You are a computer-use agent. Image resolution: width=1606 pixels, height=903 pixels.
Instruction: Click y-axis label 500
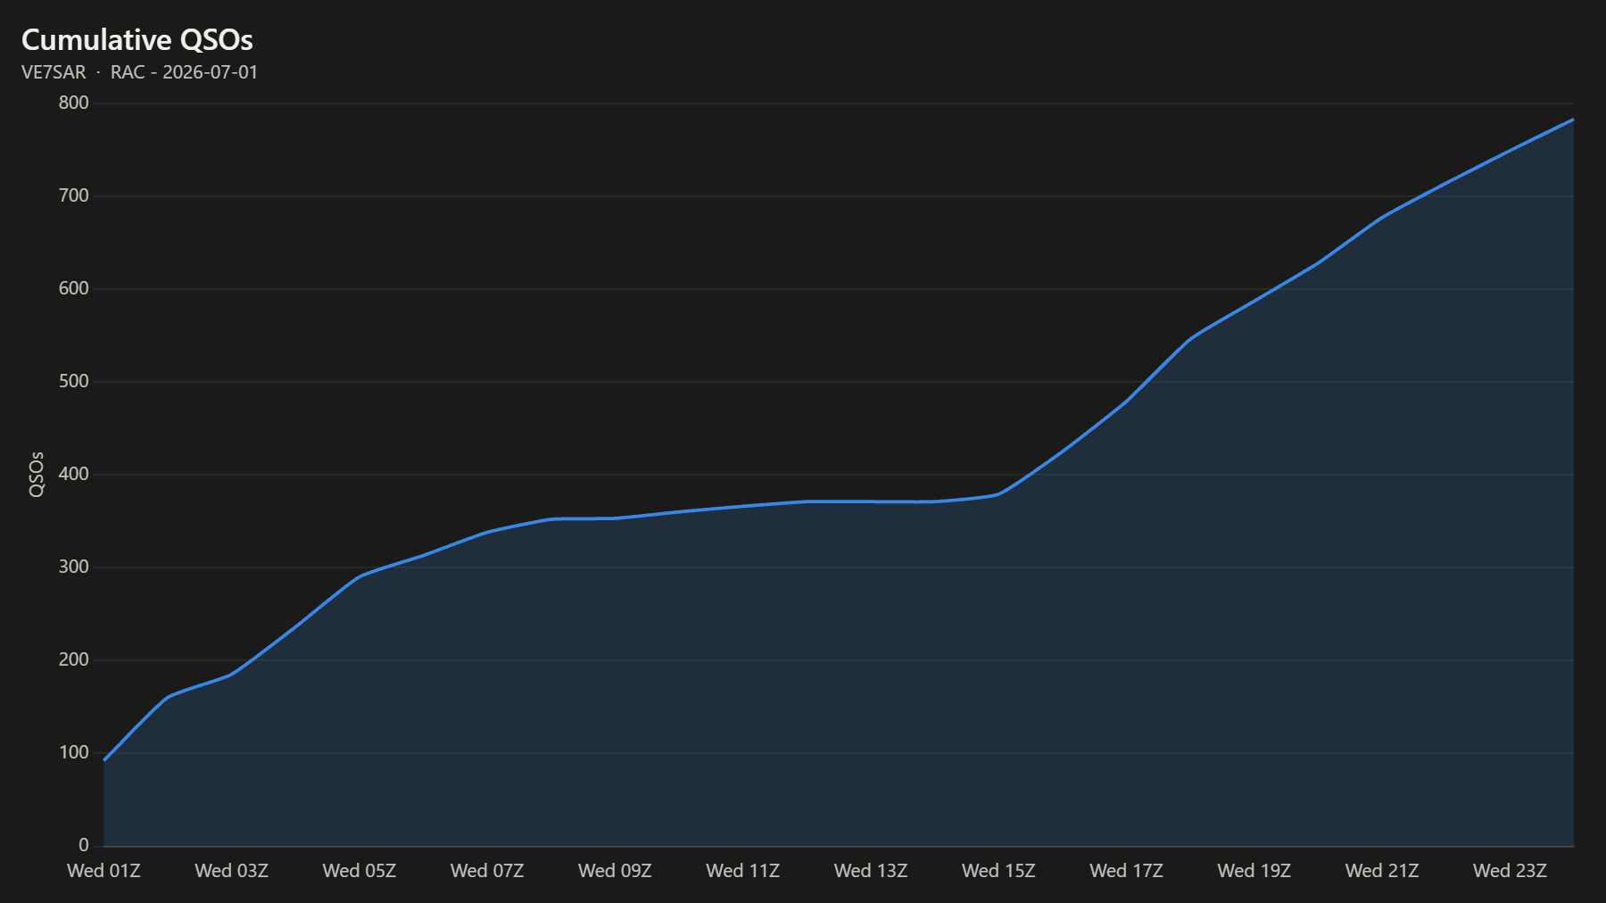tap(74, 381)
